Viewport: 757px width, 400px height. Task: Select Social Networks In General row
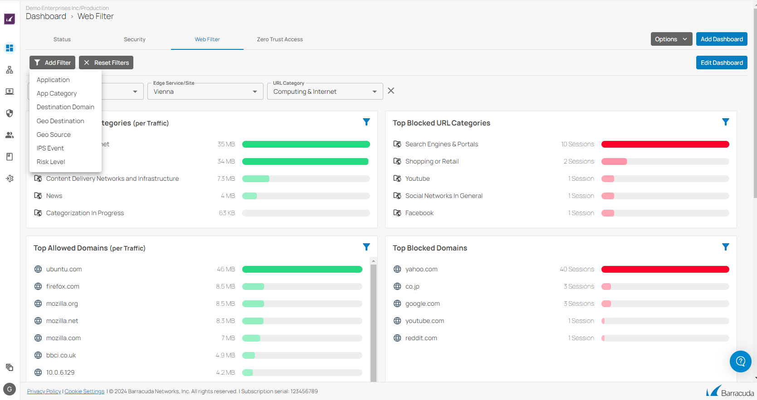tap(561, 196)
